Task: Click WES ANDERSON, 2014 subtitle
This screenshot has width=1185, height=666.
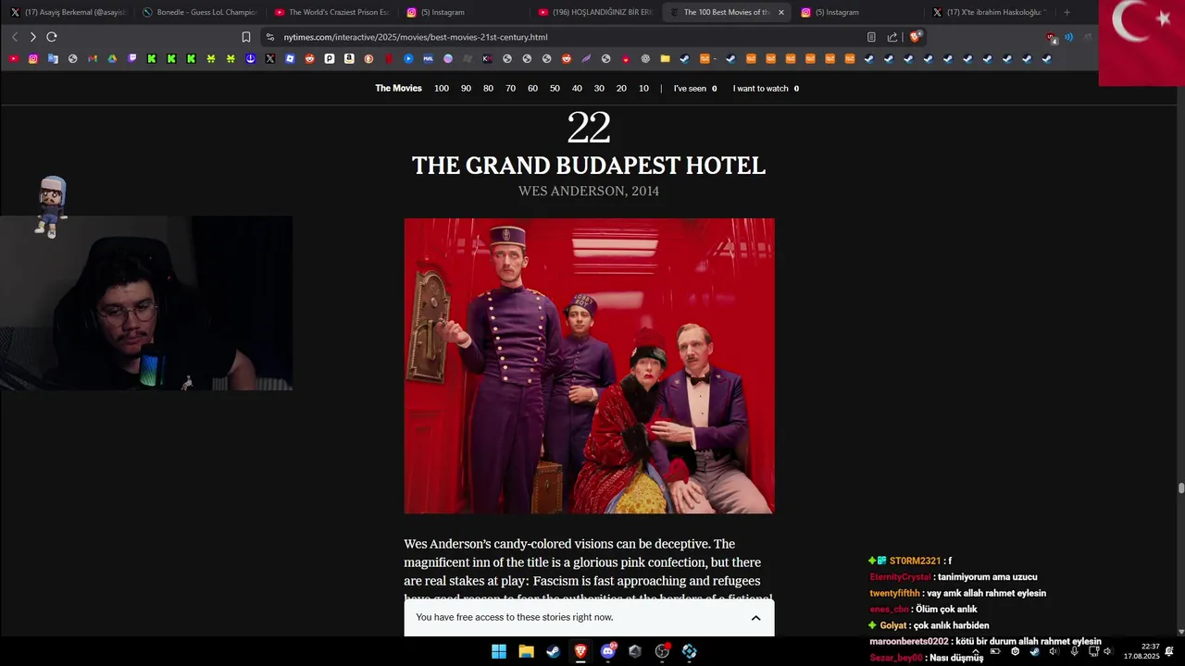Action: point(589,191)
